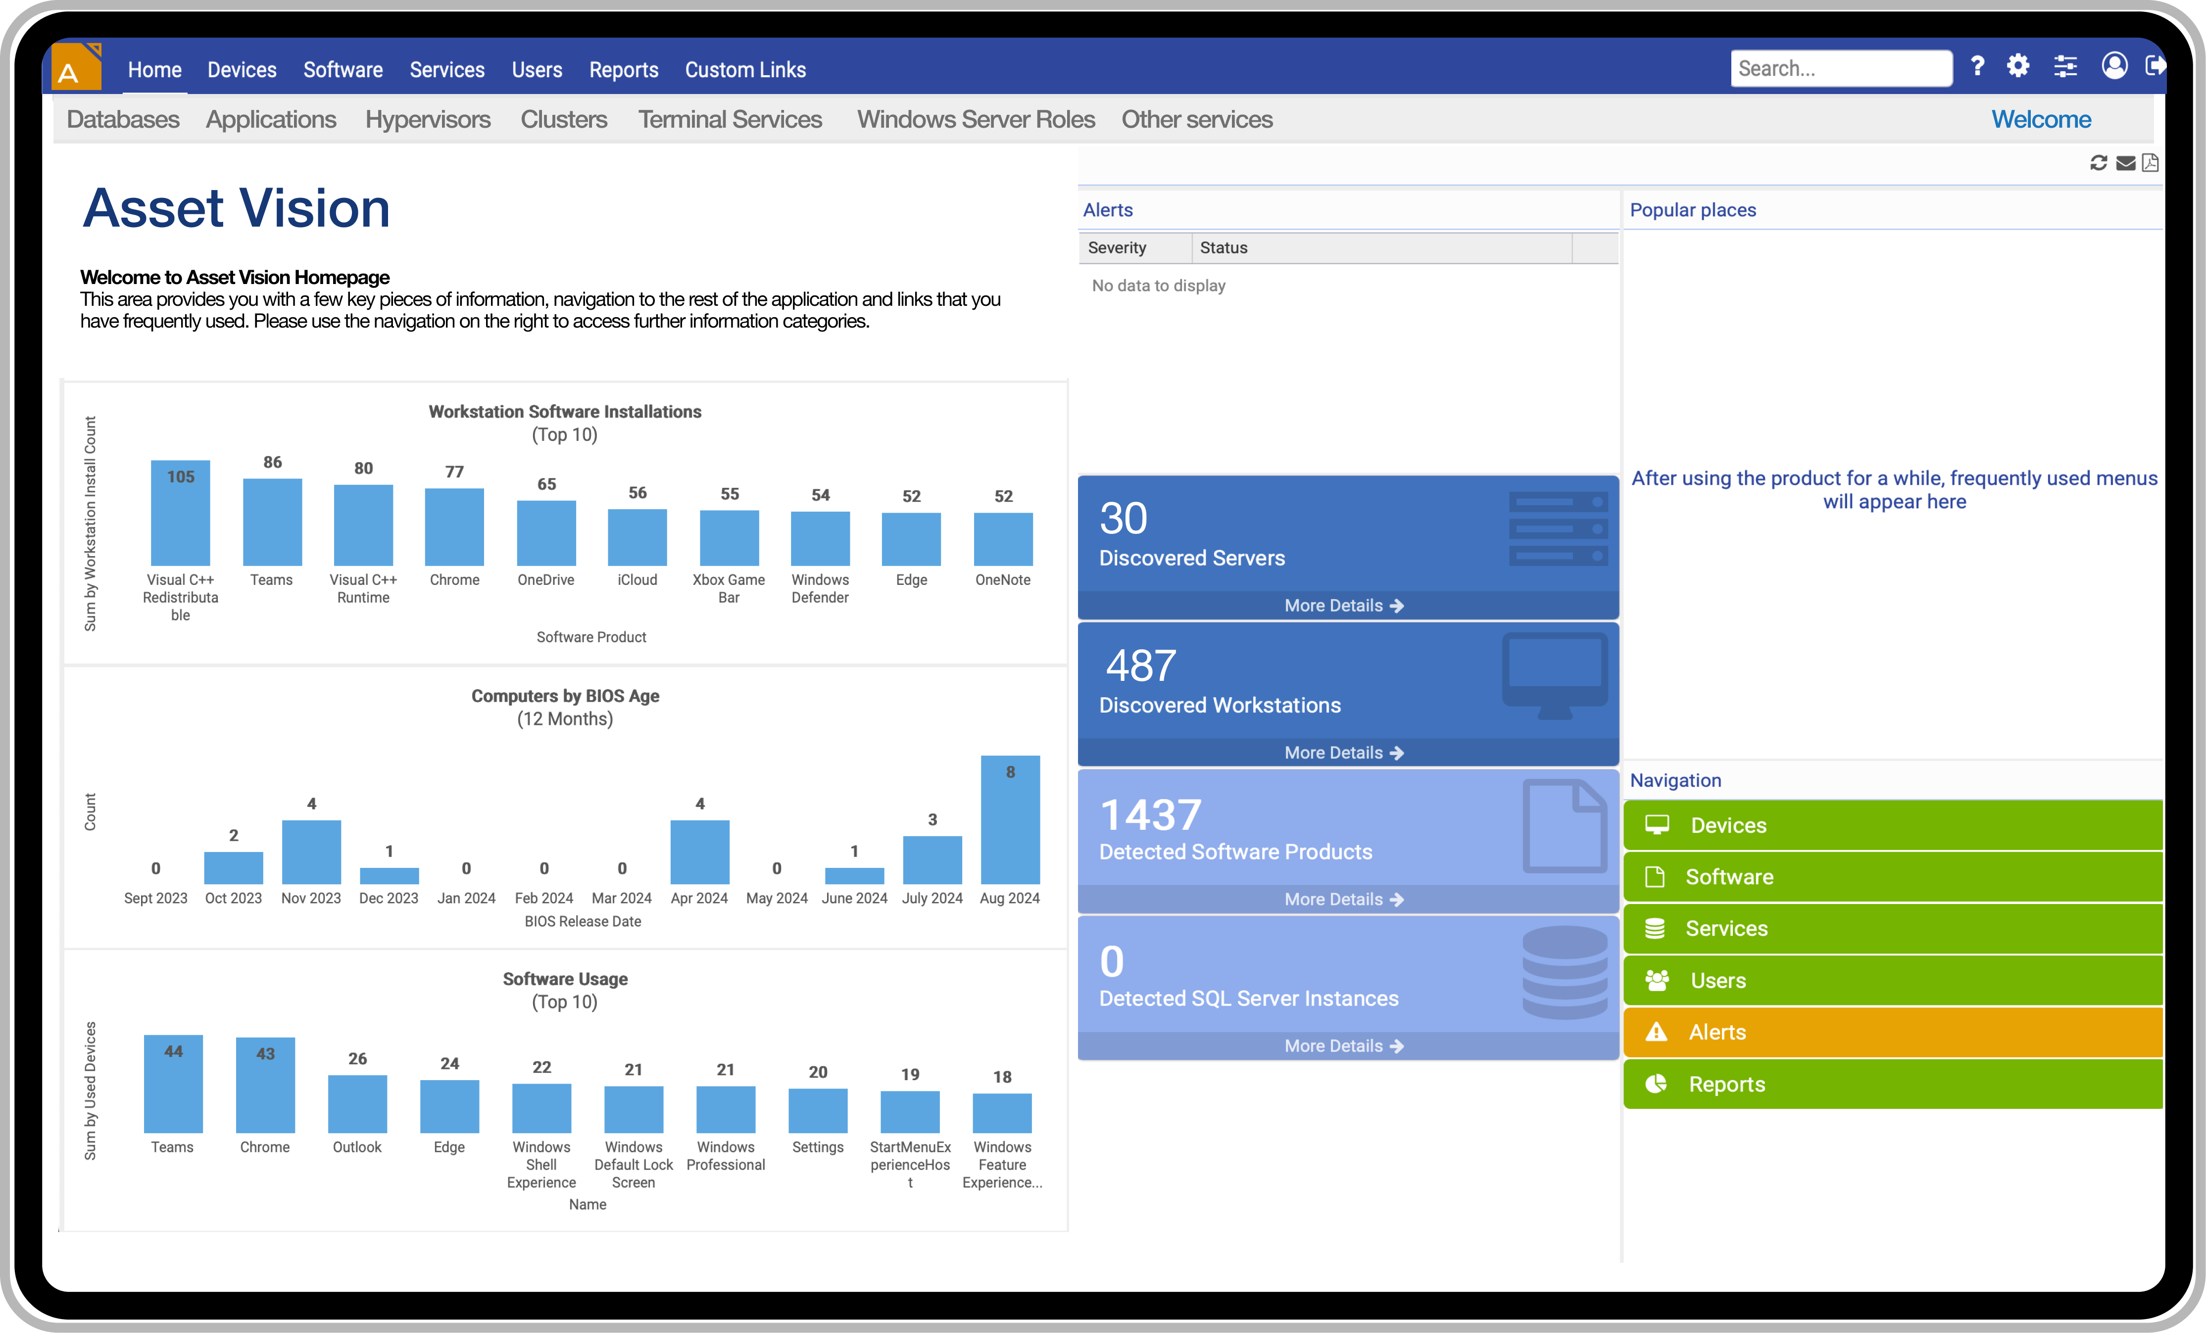Viewport: 2206px width, 1333px height.
Task: Open More Details for Detected Software Products
Action: [1343, 900]
